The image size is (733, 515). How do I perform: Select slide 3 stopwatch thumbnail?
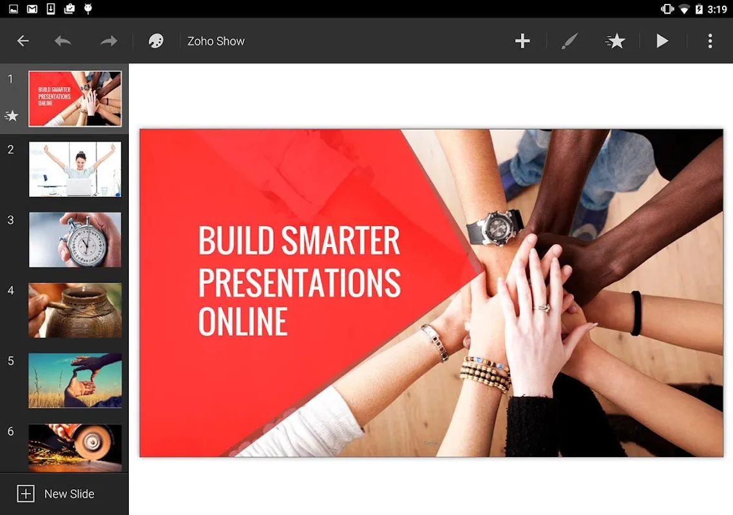(75, 239)
